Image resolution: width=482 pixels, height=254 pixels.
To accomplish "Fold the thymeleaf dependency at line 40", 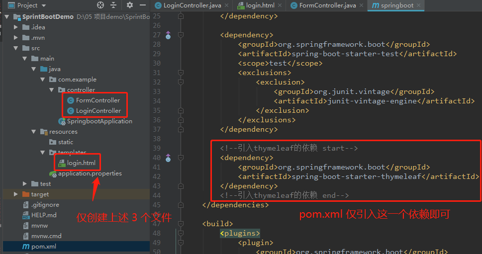I will [x=181, y=158].
